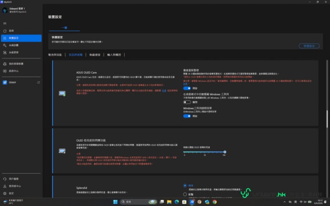Launch Google Chrome from the taskbar
Image resolution: width=330 pixels, height=206 pixels.
(214, 202)
